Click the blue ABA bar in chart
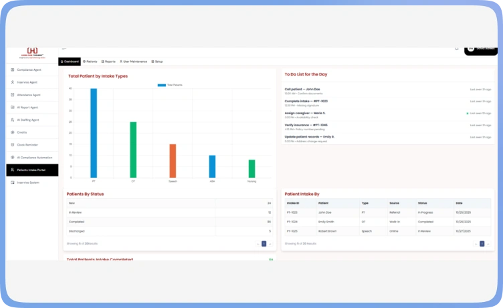503x308 pixels. click(212, 166)
